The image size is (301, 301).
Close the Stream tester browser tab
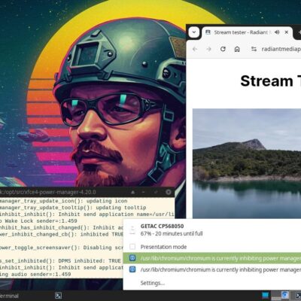pyautogui.click(x=287, y=32)
